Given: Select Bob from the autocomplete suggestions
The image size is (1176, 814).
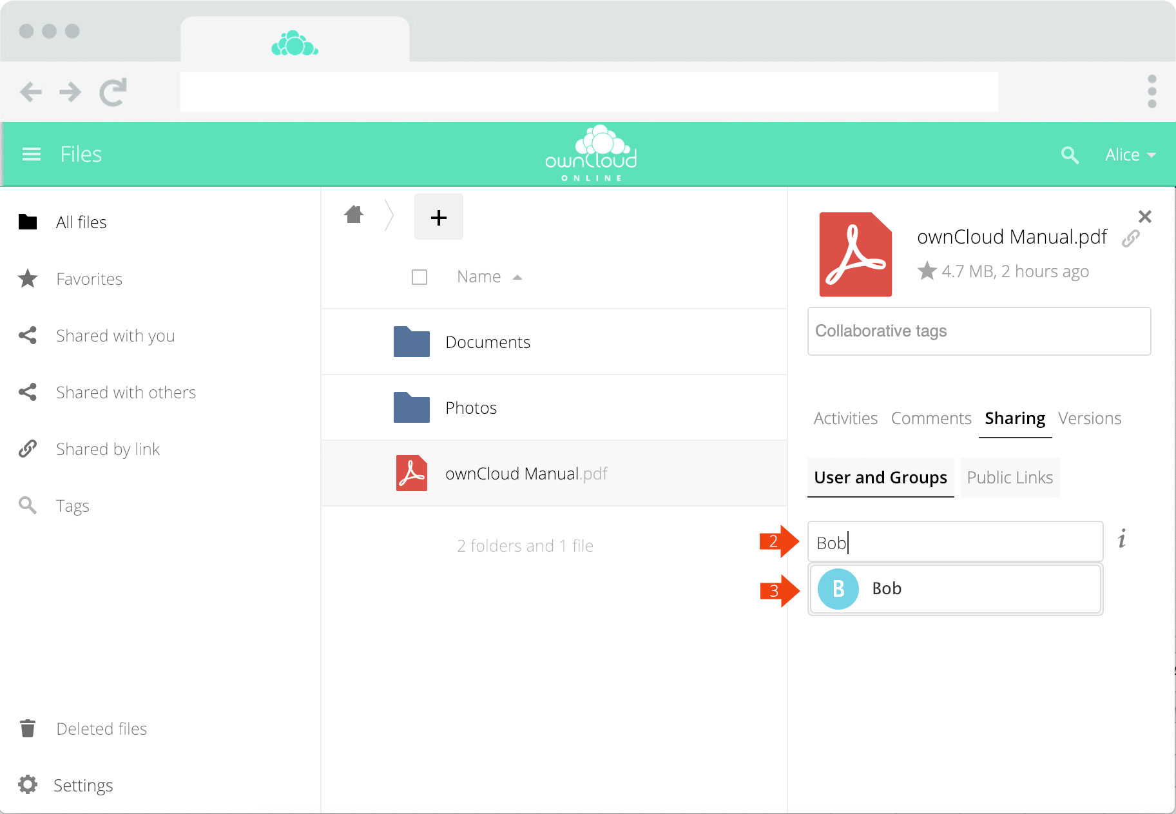Looking at the screenshot, I should (x=955, y=588).
